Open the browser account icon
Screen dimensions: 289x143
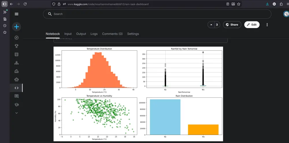click(x=274, y=4)
